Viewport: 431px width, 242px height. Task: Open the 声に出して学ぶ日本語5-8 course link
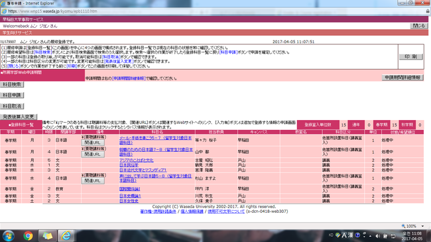click(156, 178)
